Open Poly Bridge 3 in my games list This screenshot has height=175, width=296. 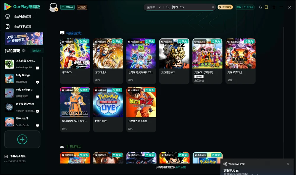click(22, 93)
